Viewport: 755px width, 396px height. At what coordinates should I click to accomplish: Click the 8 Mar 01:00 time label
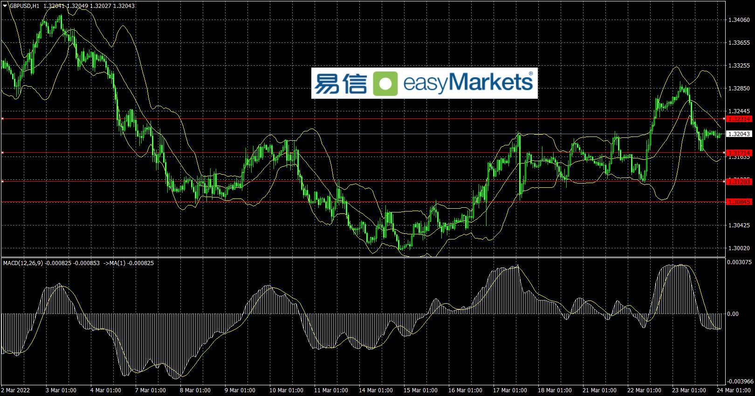[x=195, y=390]
